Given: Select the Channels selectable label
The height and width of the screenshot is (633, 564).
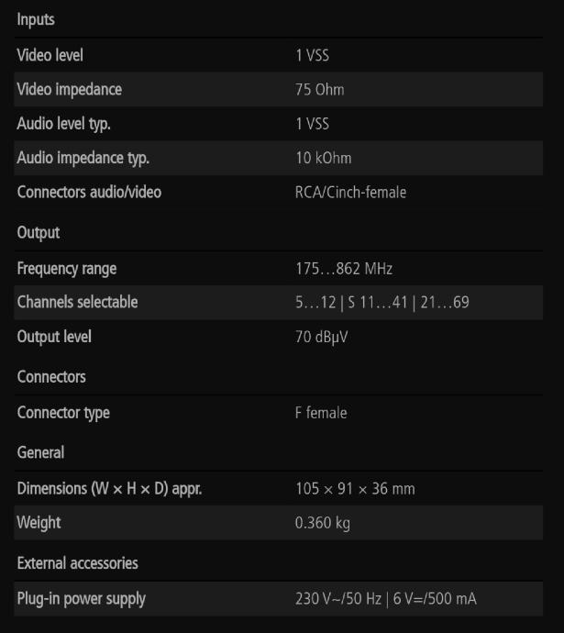Looking at the screenshot, I should (77, 302).
